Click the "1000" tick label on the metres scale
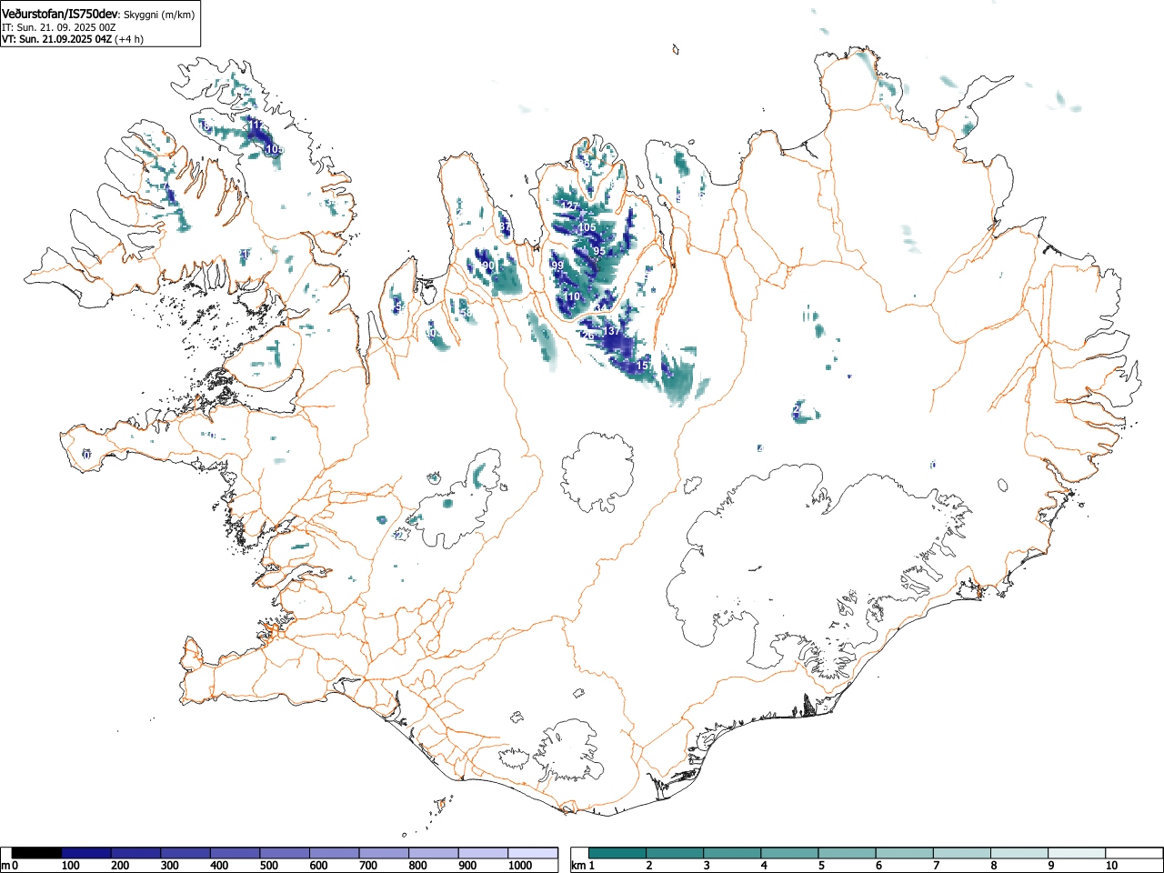Viewport: 1164px width, 873px height. point(519,866)
